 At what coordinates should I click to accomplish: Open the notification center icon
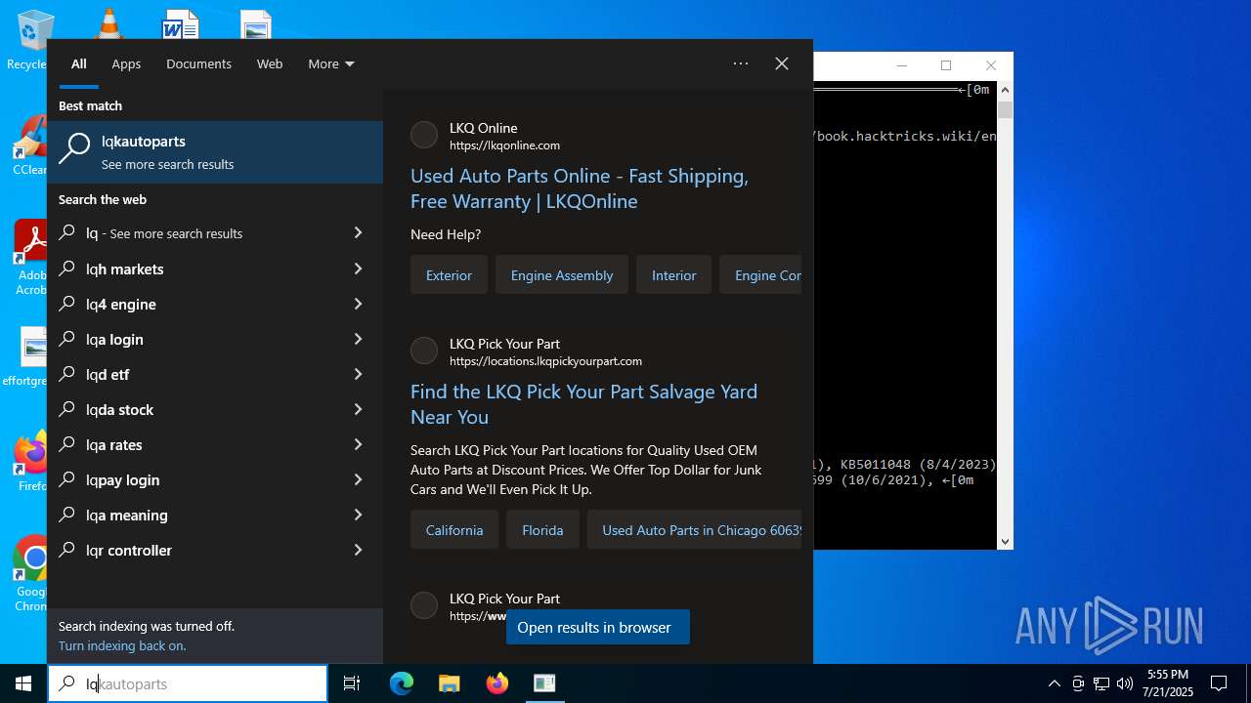(1219, 683)
